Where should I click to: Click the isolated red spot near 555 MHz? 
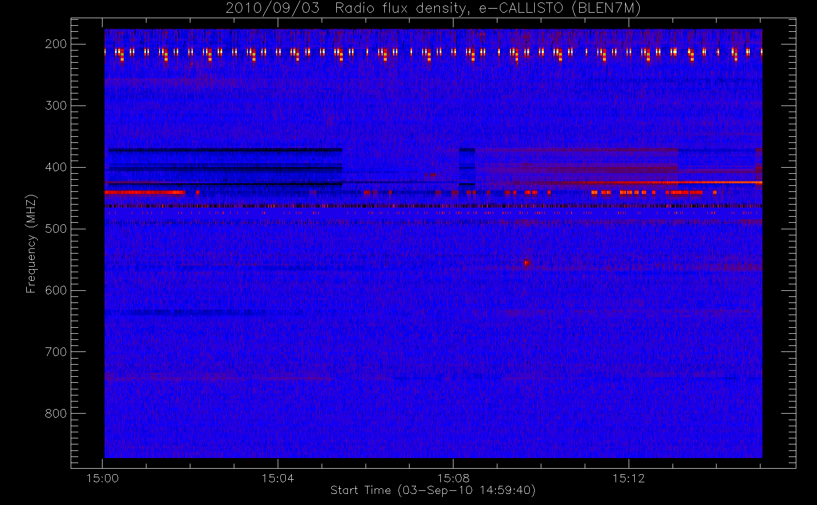click(527, 263)
